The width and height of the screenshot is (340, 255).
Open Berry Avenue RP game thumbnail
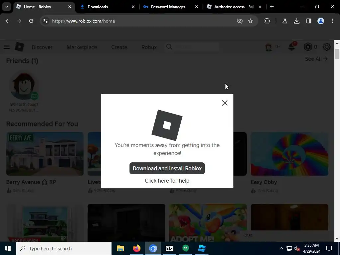(45, 154)
